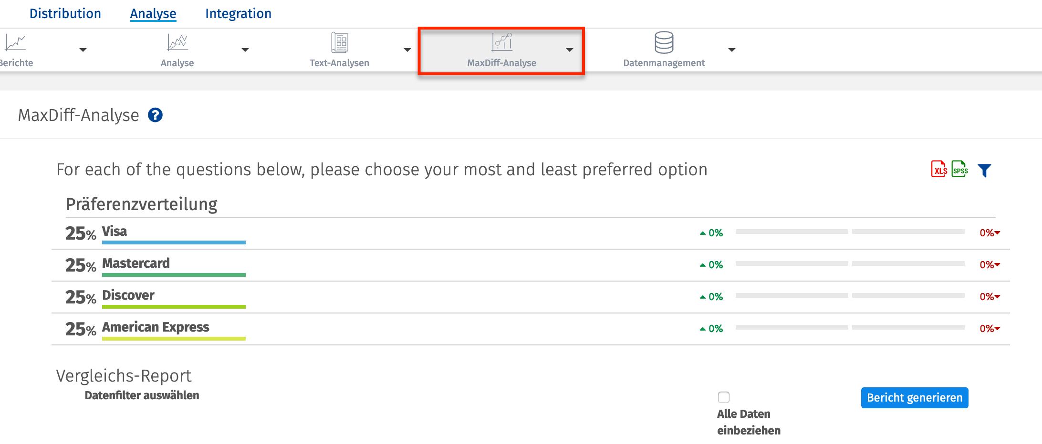The height and width of the screenshot is (444, 1042).
Task: Click Datenfilter auswählen under Vergleichs-Report
Action: 142,395
